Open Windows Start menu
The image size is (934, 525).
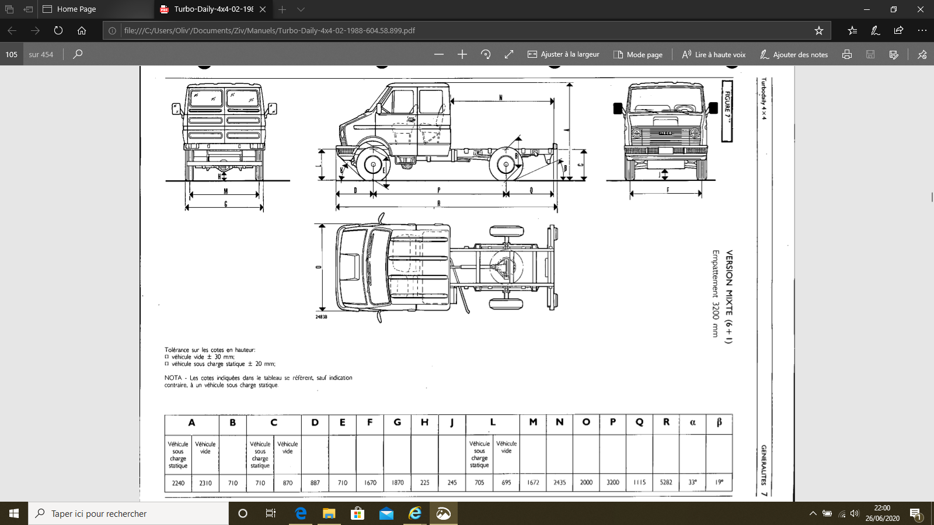click(x=14, y=513)
